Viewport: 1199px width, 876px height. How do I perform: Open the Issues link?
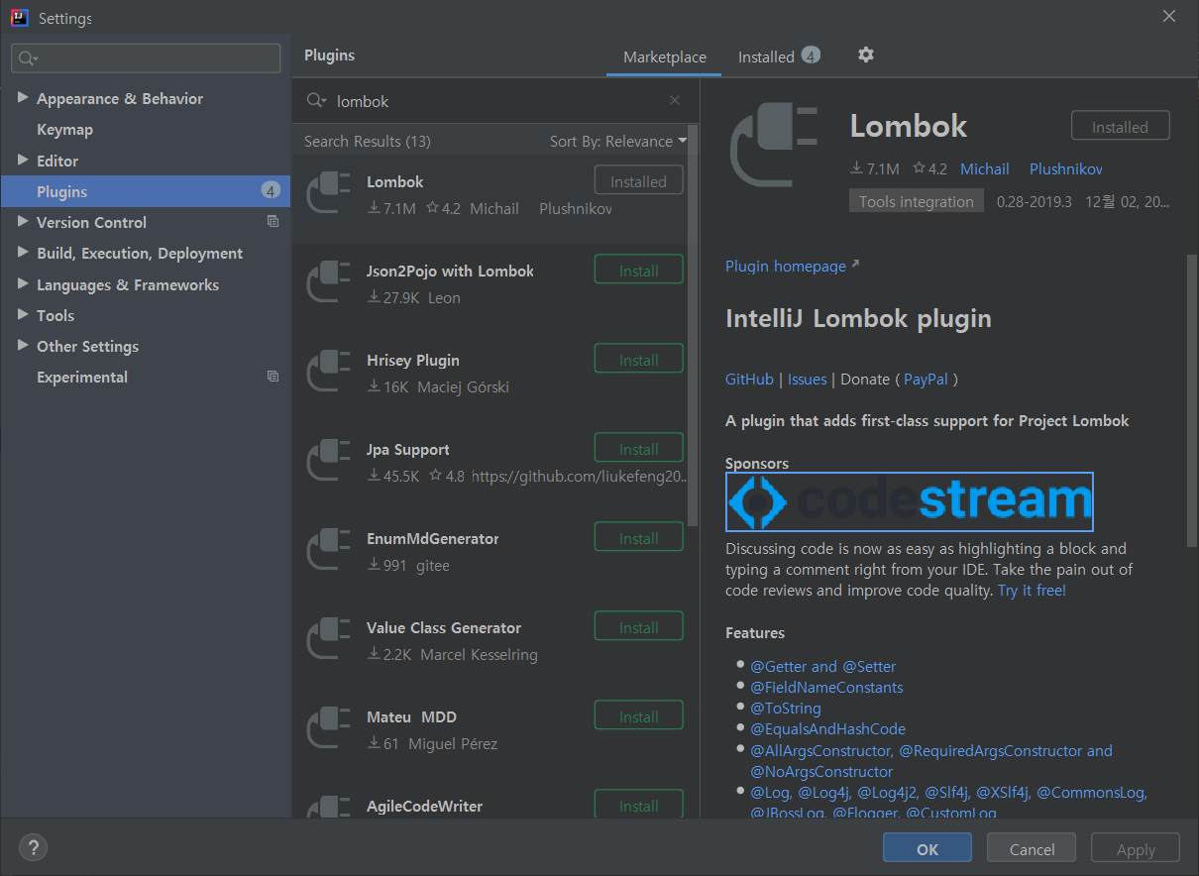[x=807, y=379]
